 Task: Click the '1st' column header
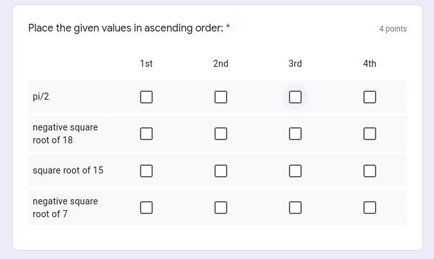pos(146,64)
